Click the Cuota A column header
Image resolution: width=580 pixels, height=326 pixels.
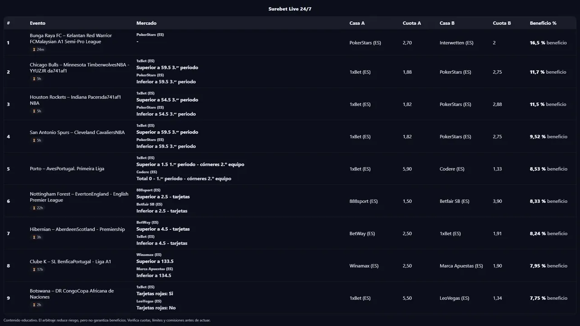[x=411, y=23]
